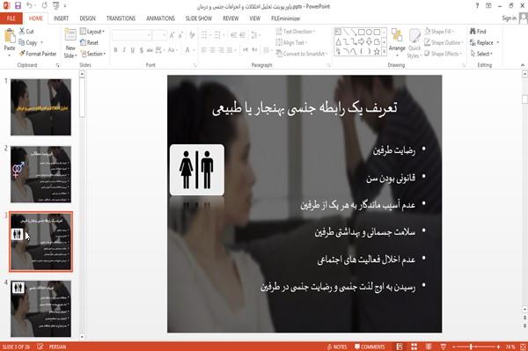Open PowerPoint Help
The height and width of the screenshot is (351, 528).
click(x=477, y=6)
